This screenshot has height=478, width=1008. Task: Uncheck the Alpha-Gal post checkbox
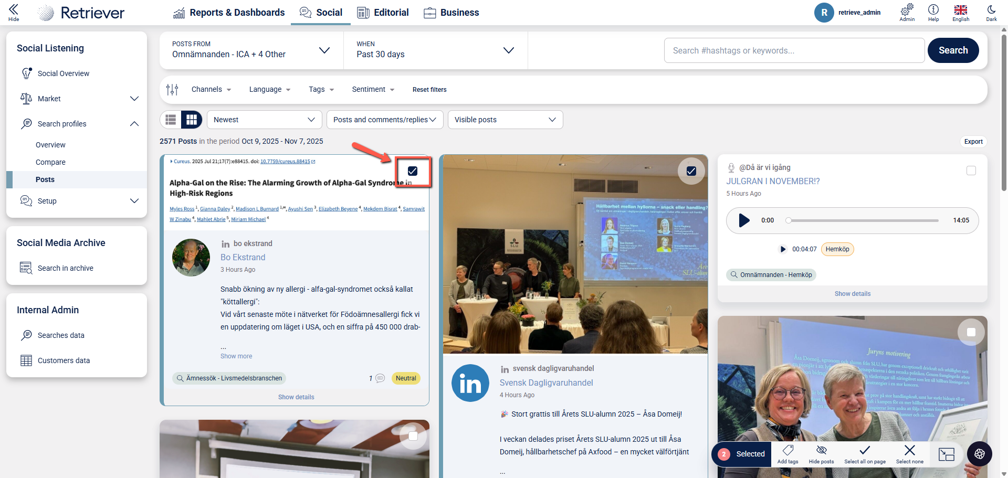click(413, 171)
